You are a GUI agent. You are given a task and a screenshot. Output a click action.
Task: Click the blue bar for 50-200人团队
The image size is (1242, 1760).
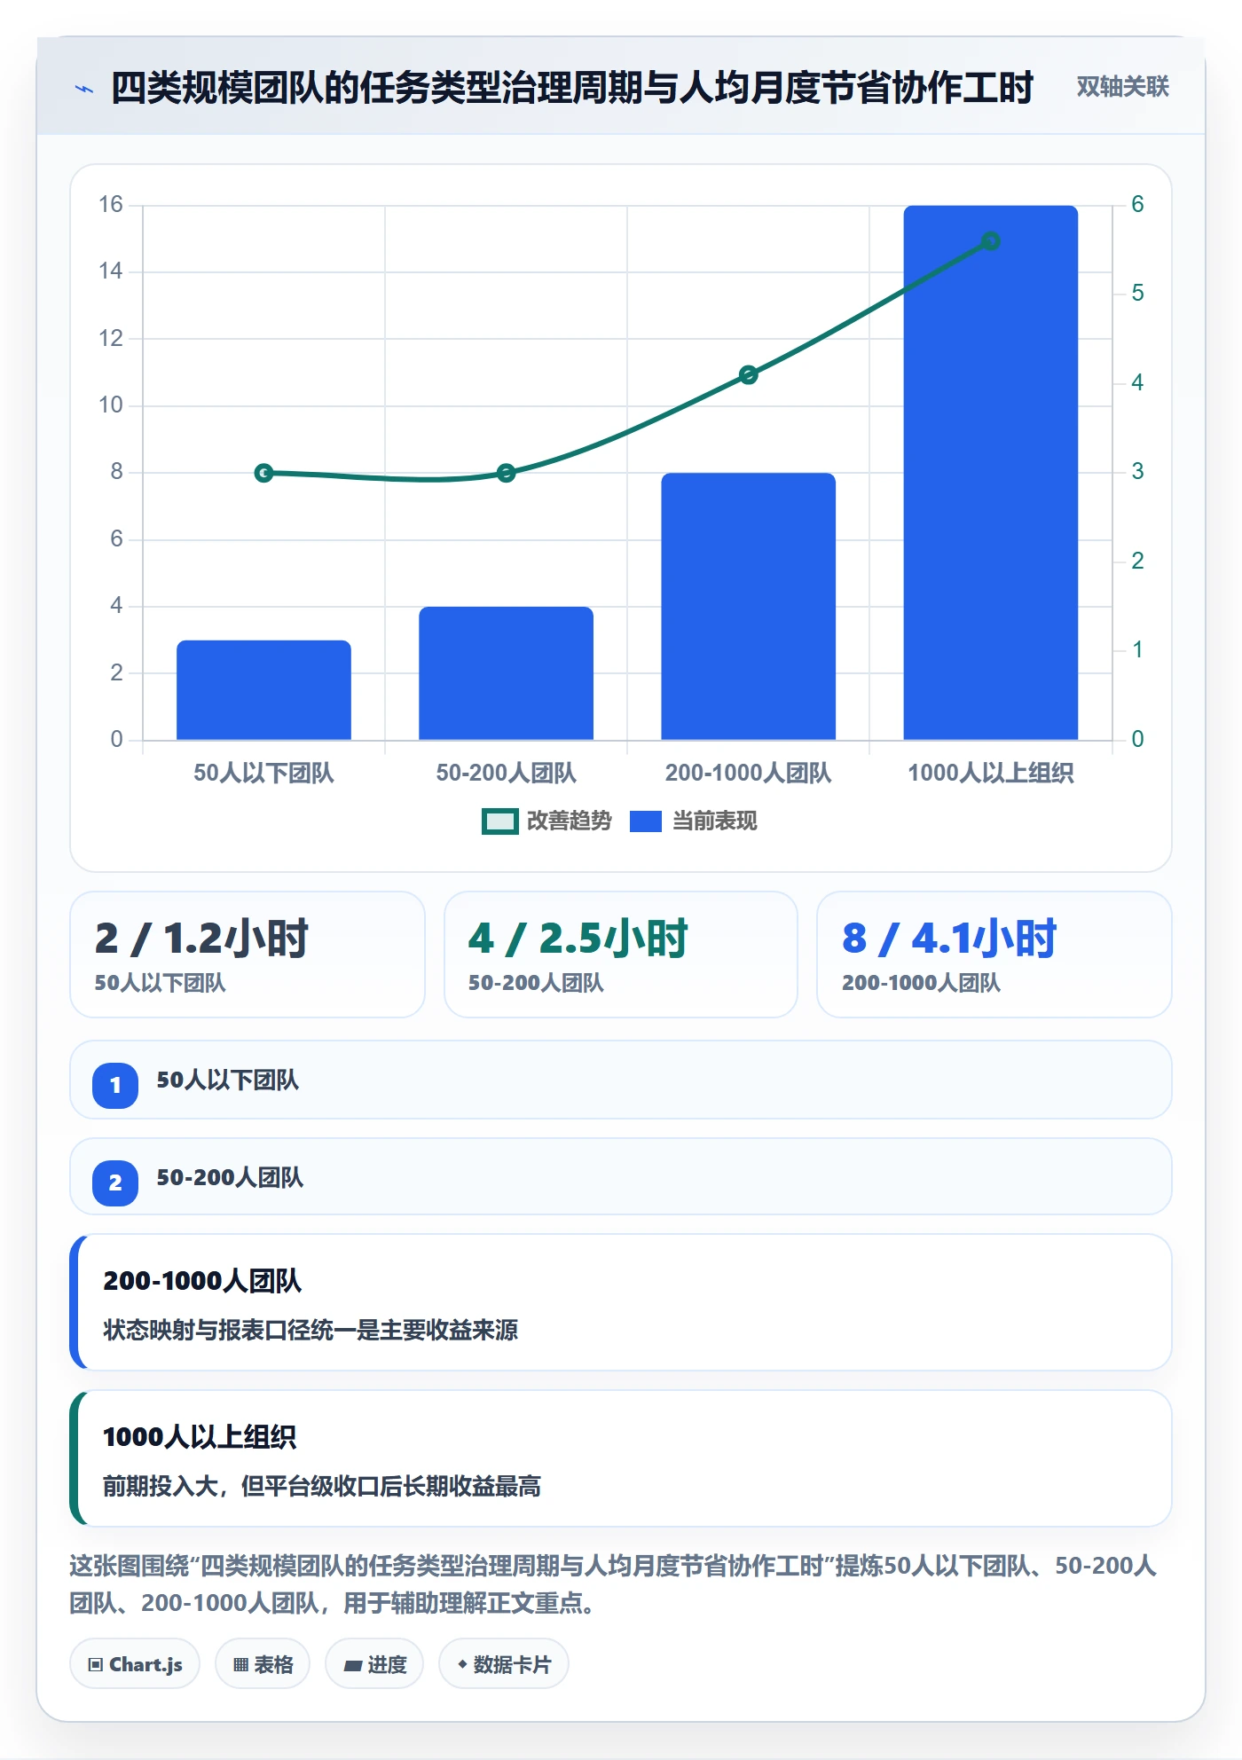(x=507, y=673)
